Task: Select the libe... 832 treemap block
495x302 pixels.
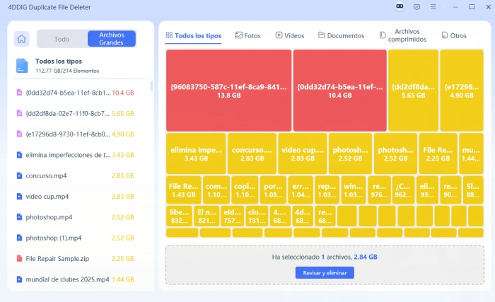Action: click(x=180, y=216)
